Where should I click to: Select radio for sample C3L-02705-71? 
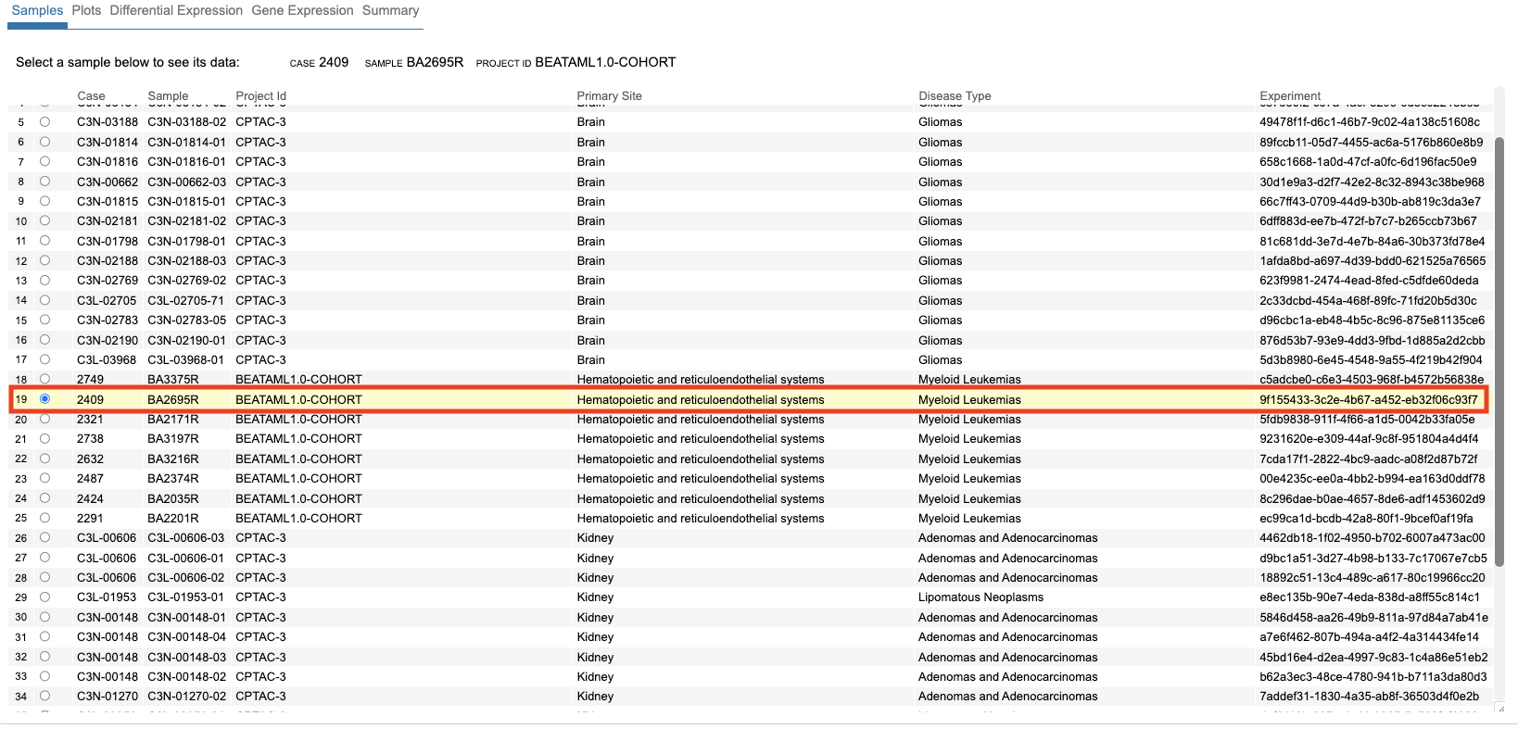[x=44, y=300]
